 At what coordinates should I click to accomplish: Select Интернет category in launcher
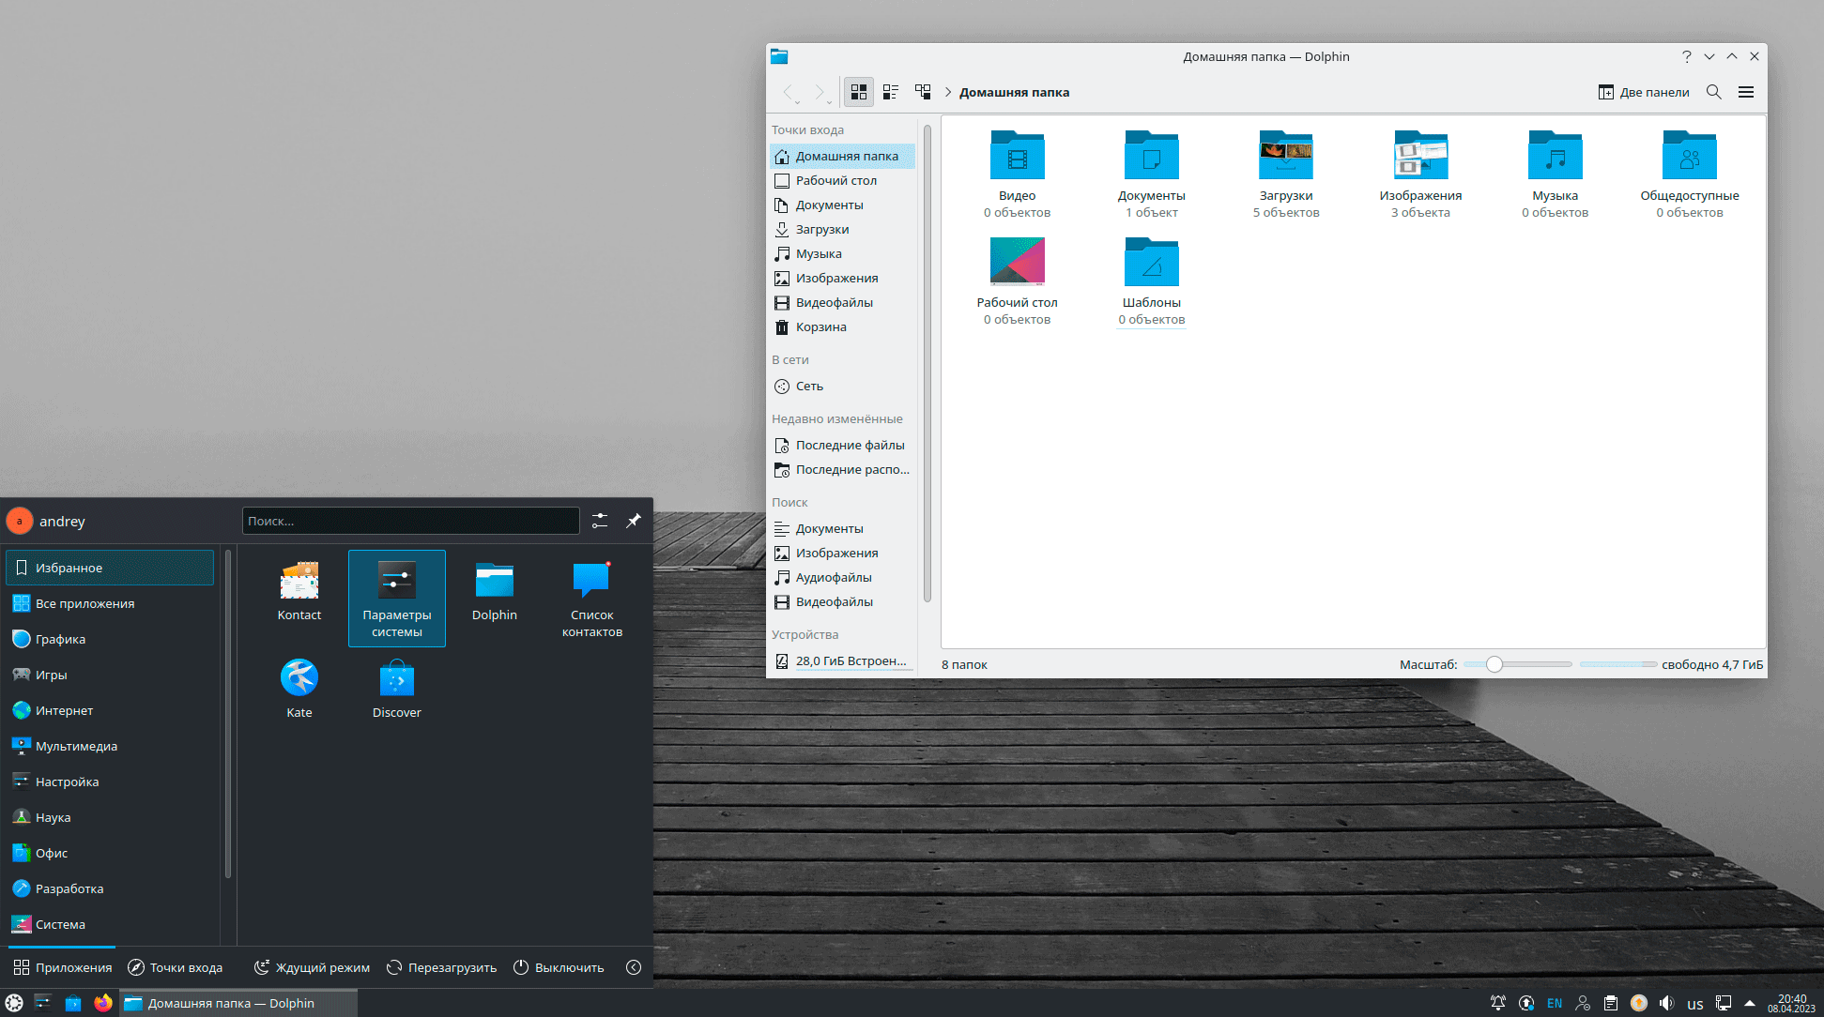[x=64, y=710]
